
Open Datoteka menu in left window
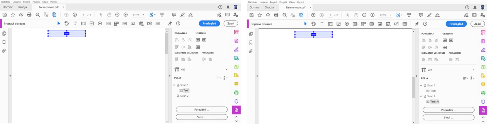[x=6, y=2]
